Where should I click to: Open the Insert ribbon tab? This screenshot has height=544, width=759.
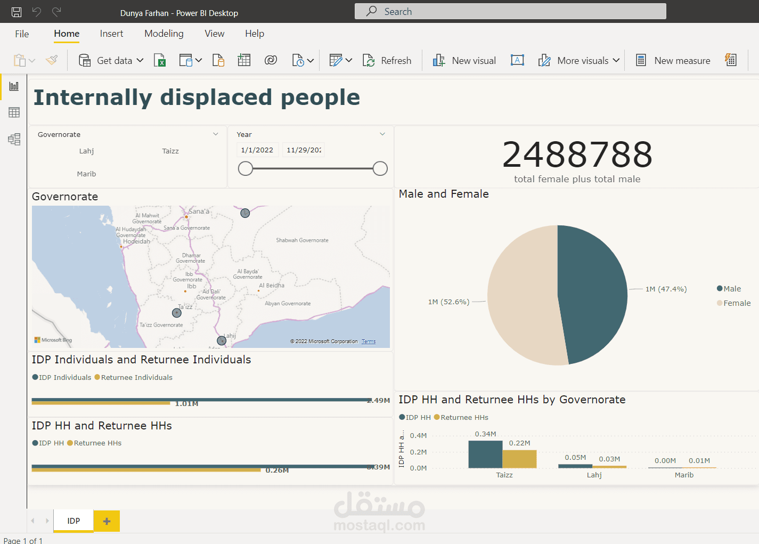111,34
